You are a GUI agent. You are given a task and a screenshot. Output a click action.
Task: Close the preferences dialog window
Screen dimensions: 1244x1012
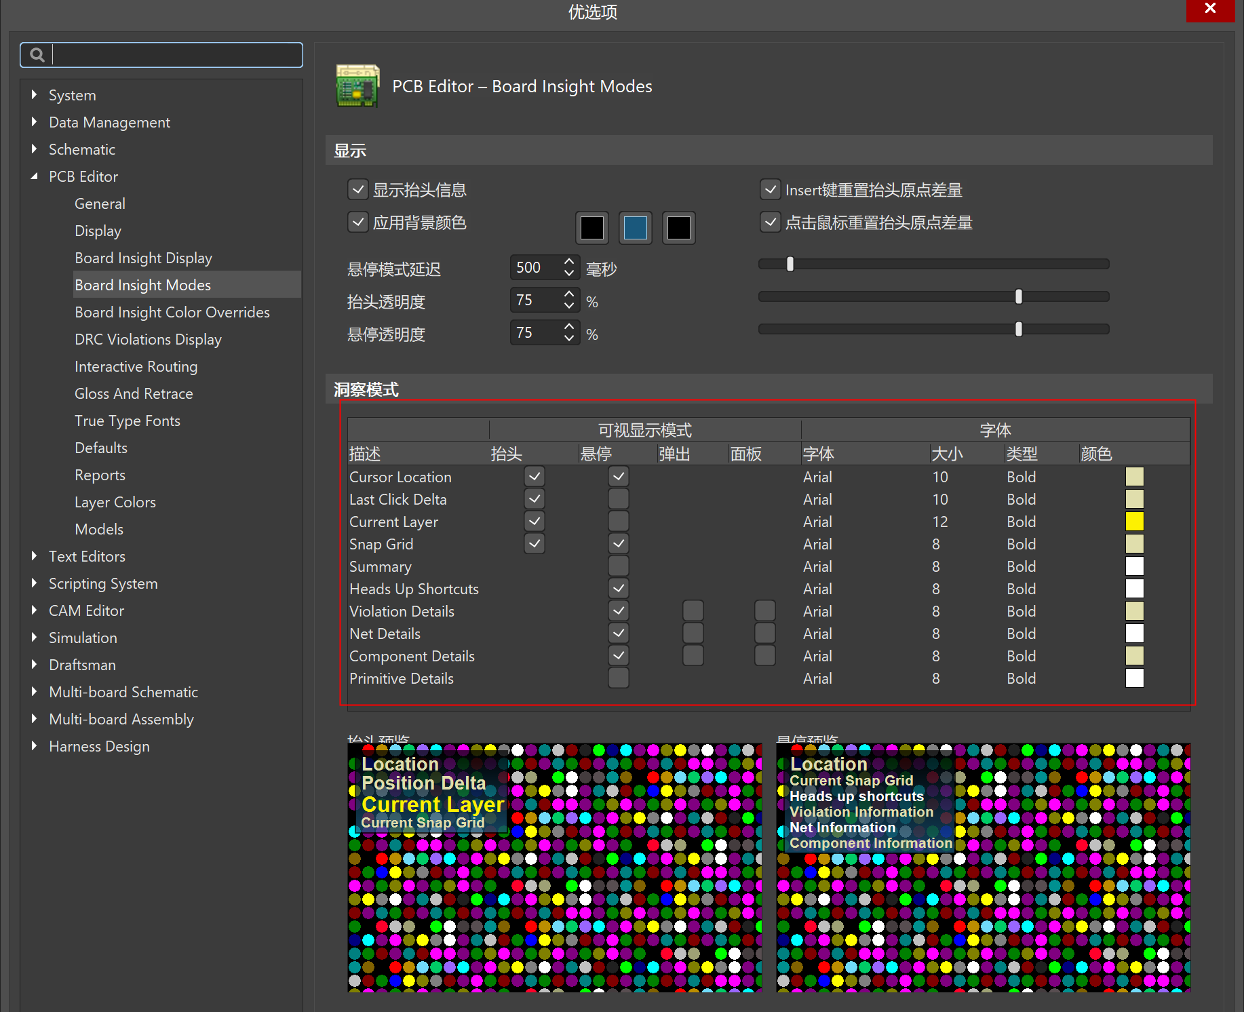pos(1209,9)
